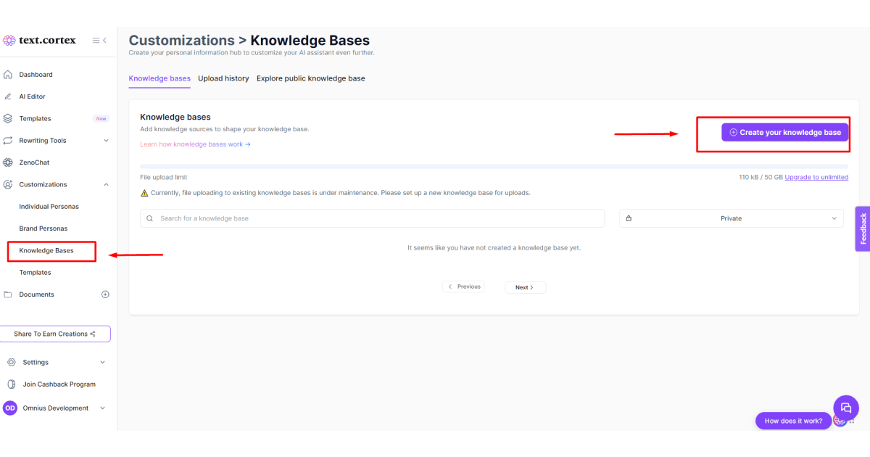The width and height of the screenshot is (870, 457).
Task: Open Documents in the sidebar
Action: [x=37, y=295]
